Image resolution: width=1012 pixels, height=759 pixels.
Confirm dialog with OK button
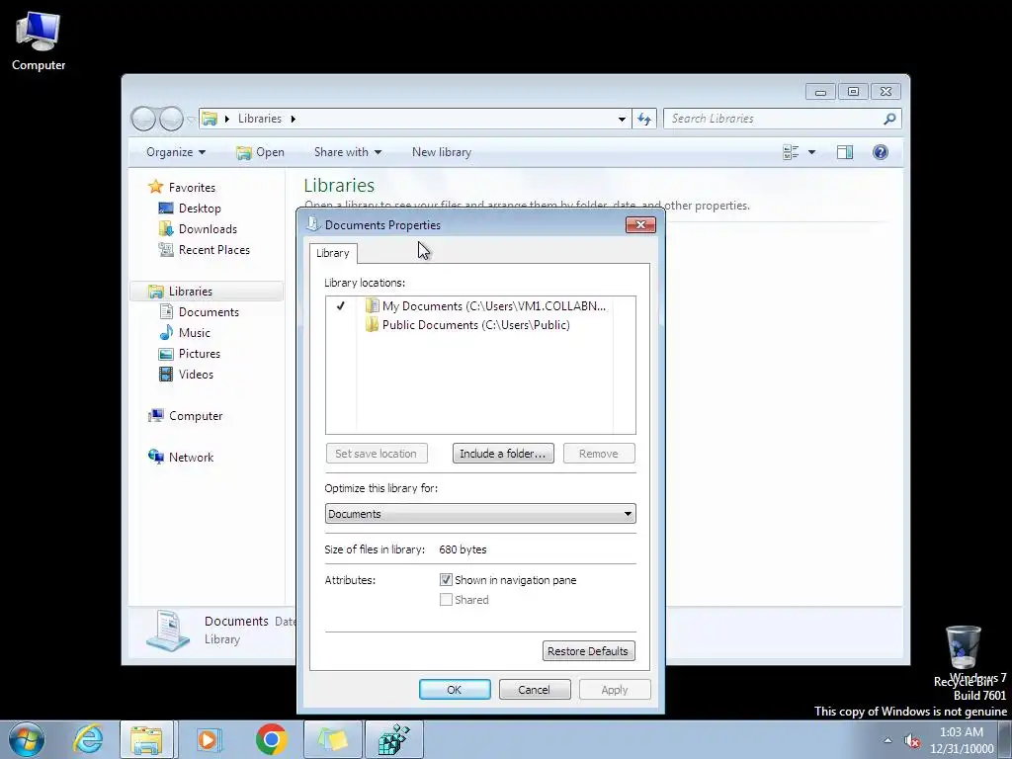455,689
